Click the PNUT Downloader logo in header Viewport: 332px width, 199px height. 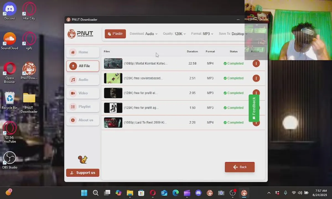pyautogui.click(x=80, y=34)
